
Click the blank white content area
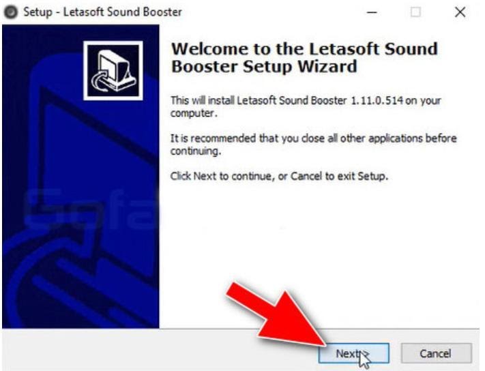tap(319, 248)
